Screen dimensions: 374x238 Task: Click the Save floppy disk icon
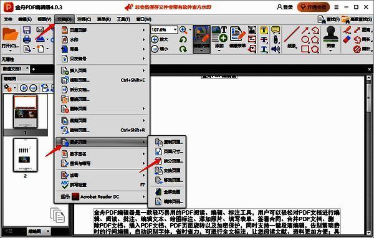click(x=27, y=30)
